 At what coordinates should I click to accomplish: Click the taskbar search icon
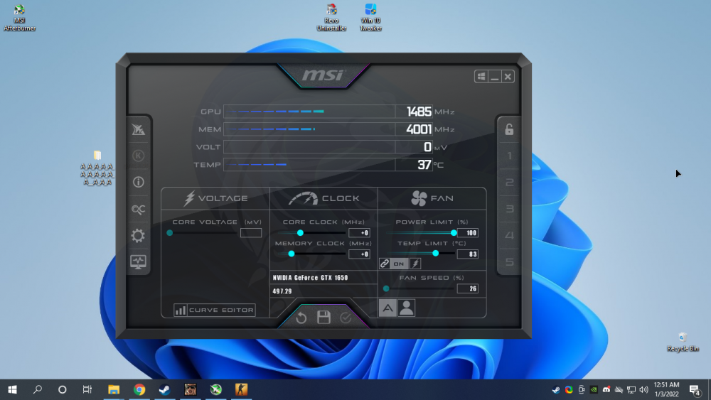tap(38, 389)
